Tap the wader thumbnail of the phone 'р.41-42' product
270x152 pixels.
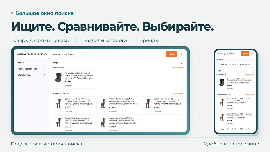222,117
